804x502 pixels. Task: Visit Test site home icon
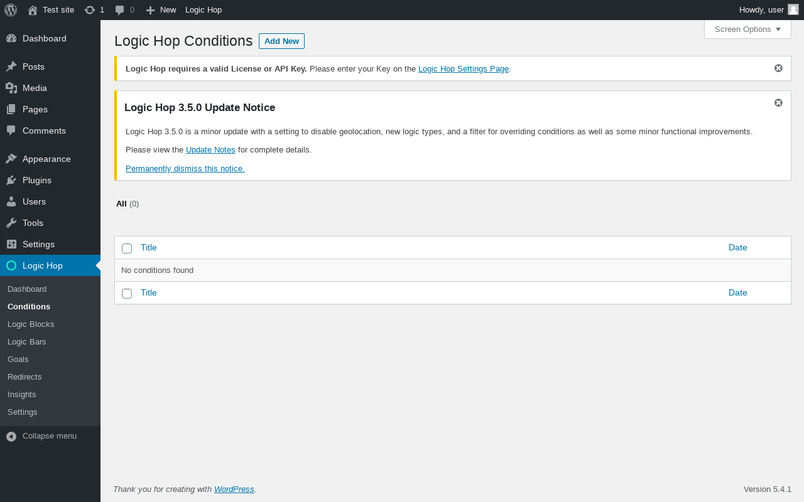point(33,10)
